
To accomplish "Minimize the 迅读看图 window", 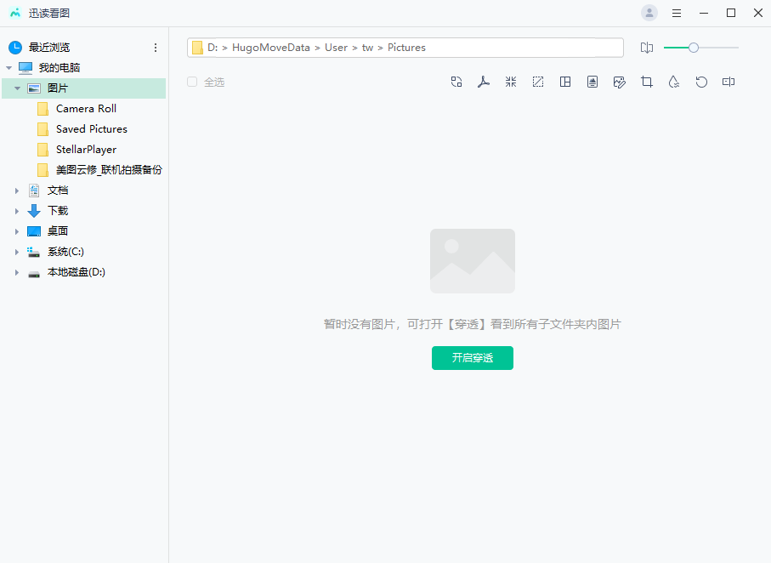I will pyautogui.click(x=704, y=13).
